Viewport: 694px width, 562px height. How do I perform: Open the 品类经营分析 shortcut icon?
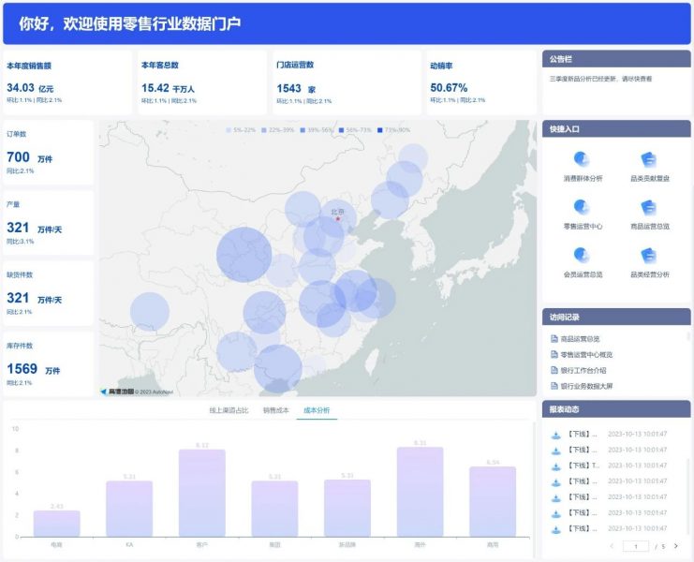pos(649,256)
